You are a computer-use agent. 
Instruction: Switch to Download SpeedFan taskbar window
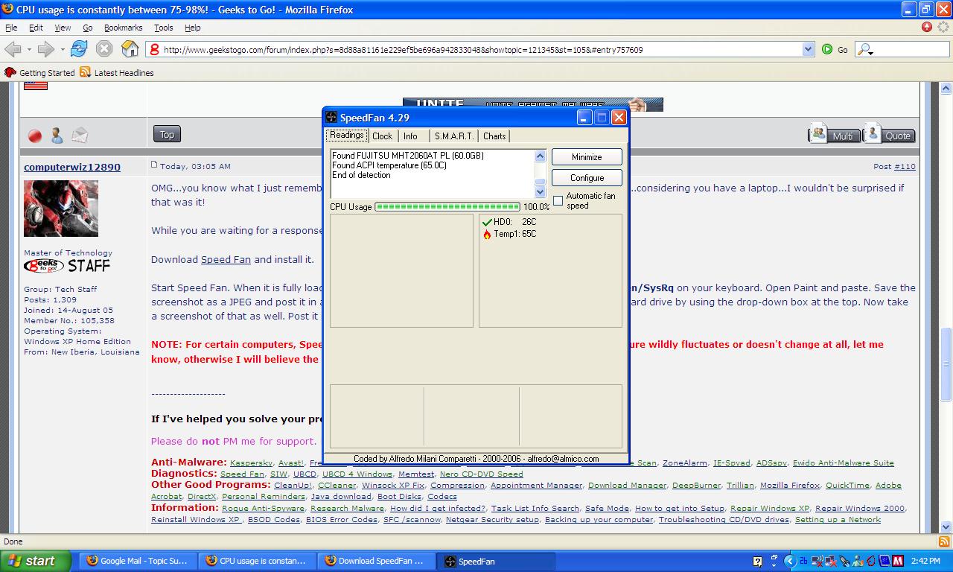377,561
